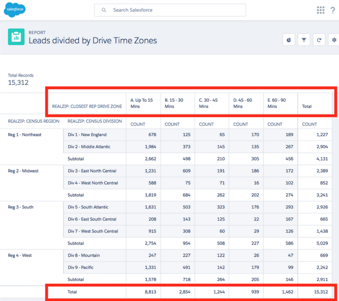Click the search magnifier icon
Screen dimensions: 339x301
[x=104, y=10]
